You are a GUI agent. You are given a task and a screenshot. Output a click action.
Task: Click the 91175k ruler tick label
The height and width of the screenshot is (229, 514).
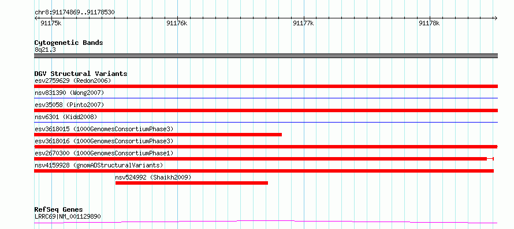(x=50, y=23)
